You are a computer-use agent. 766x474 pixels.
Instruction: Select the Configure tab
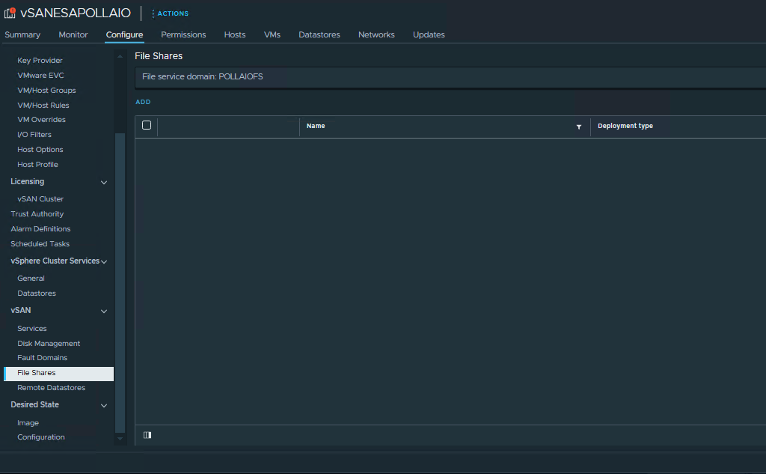point(125,34)
